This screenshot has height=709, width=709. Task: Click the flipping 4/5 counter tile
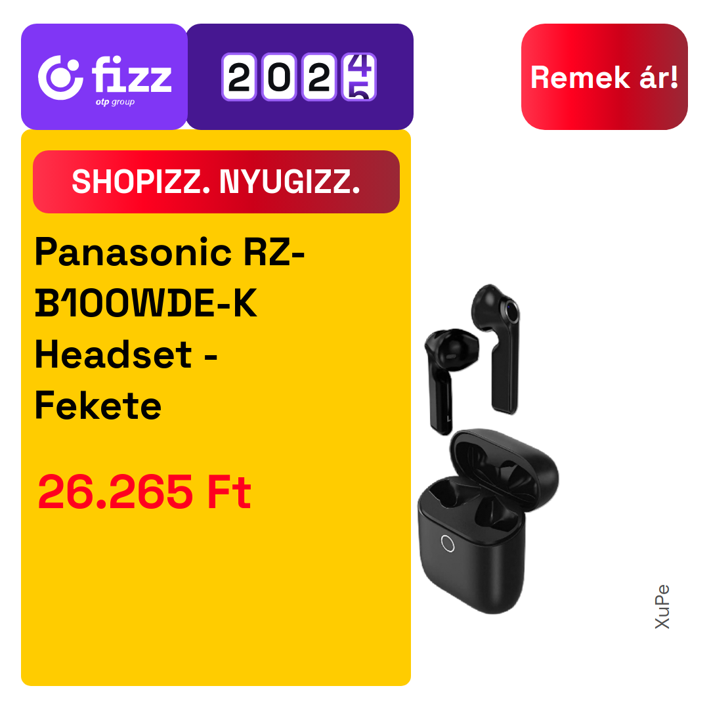[x=359, y=77]
